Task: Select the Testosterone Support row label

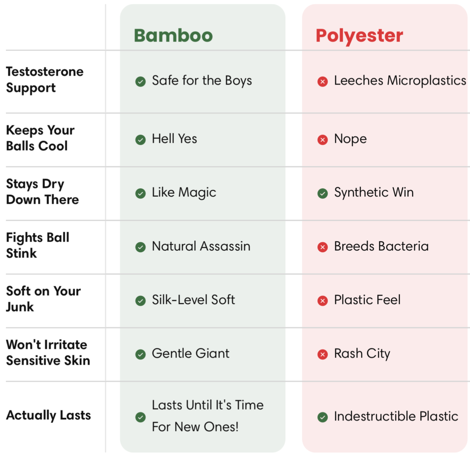Action: pyautogui.click(x=45, y=80)
